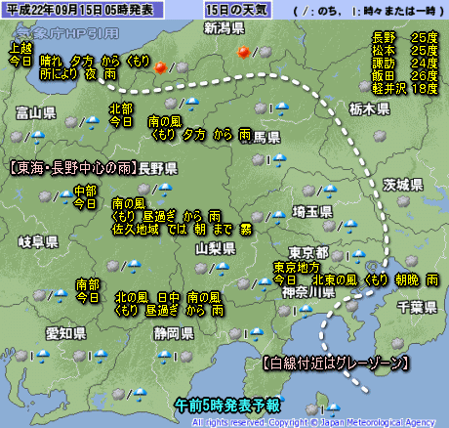Image resolution: width=449 pixels, height=428 pixels.
Task: Click the cloud icon in 茨城県
Action: (x=403, y=201)
